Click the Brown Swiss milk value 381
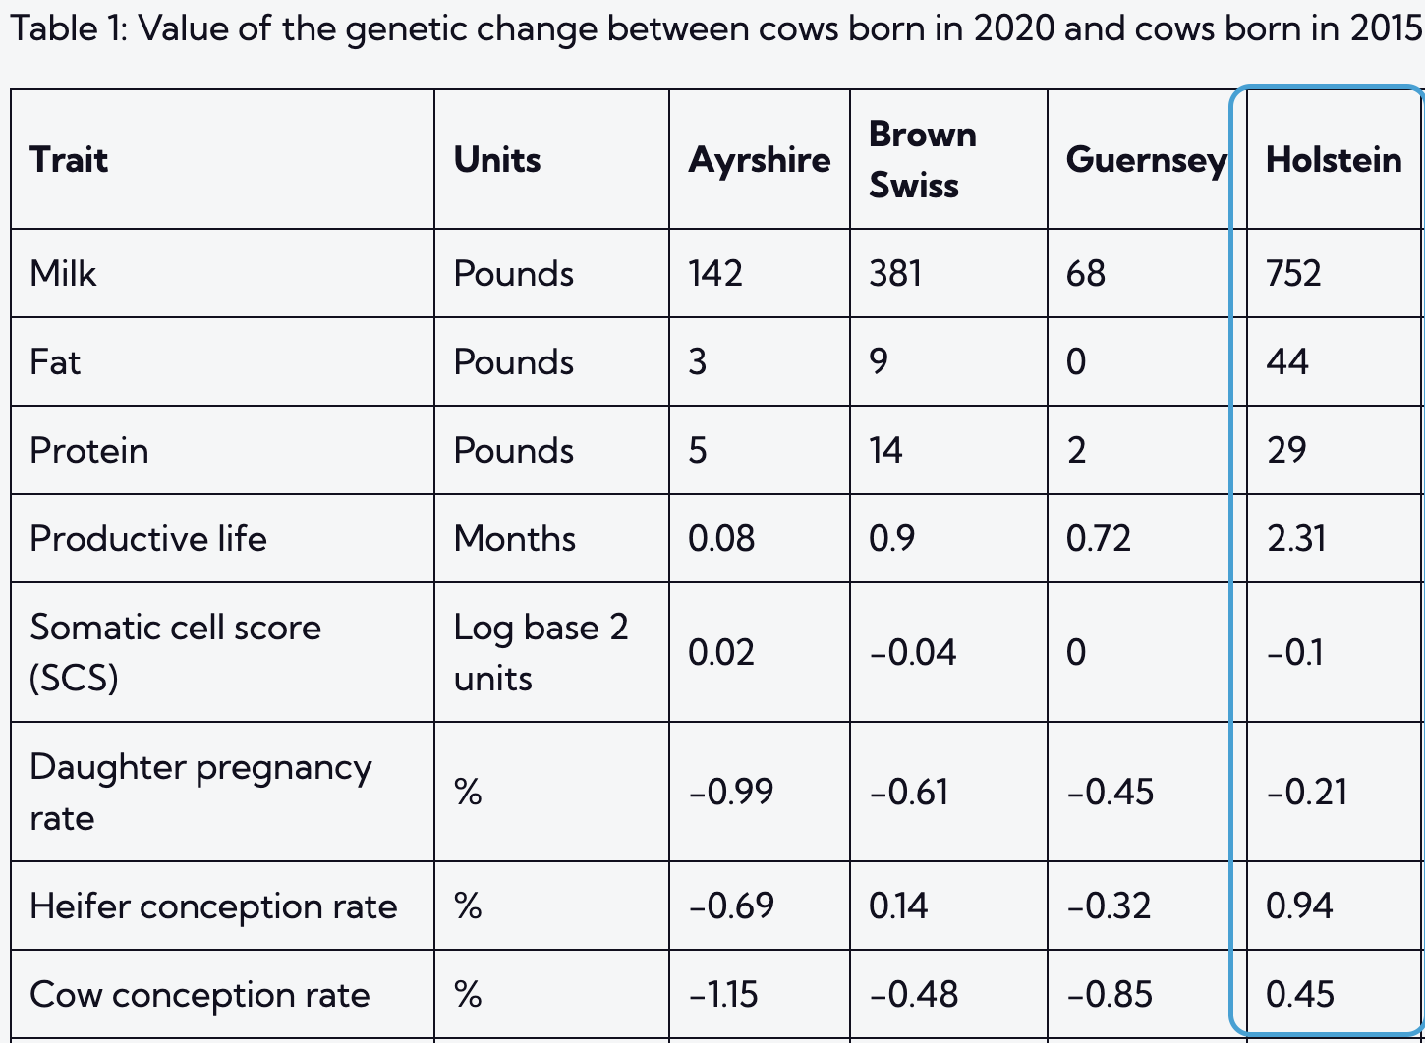This screenshot has height=1043, width=1425. pyautogui.click(x=895, y=273)
